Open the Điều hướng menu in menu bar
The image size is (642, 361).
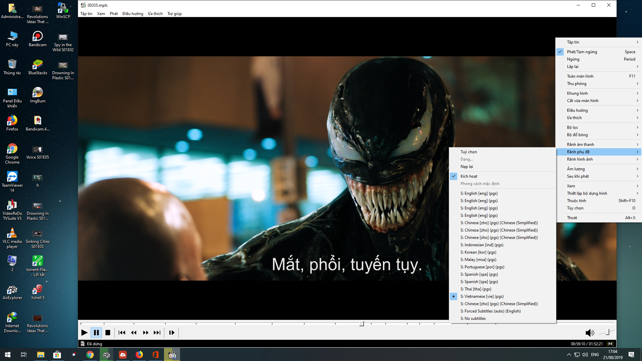(133, 14)
